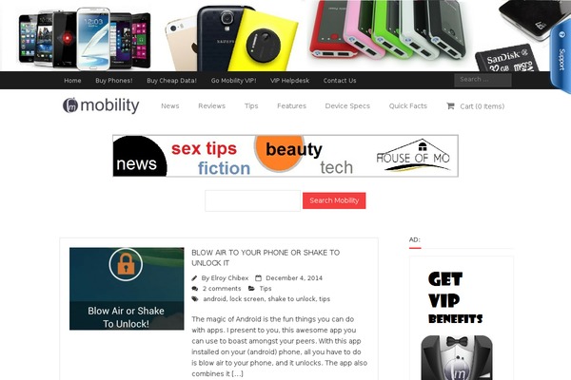
Task: Select the Device Specs navigation tab
Action: (347, 105)
